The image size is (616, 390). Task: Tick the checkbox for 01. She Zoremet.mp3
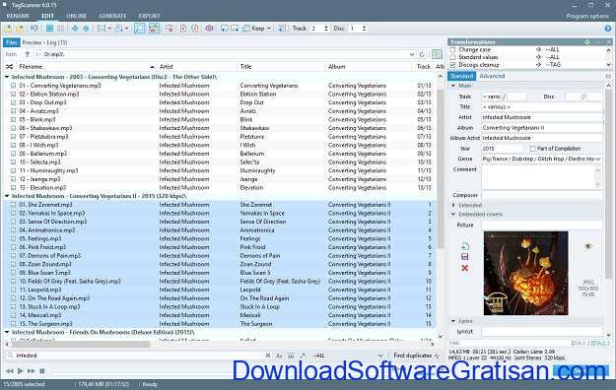click(x=14, y=205)
